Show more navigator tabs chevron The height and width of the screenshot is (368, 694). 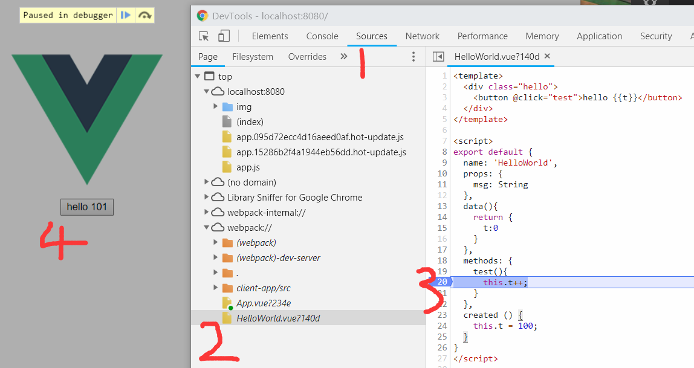pyautogui.click(x=343, y=57)
